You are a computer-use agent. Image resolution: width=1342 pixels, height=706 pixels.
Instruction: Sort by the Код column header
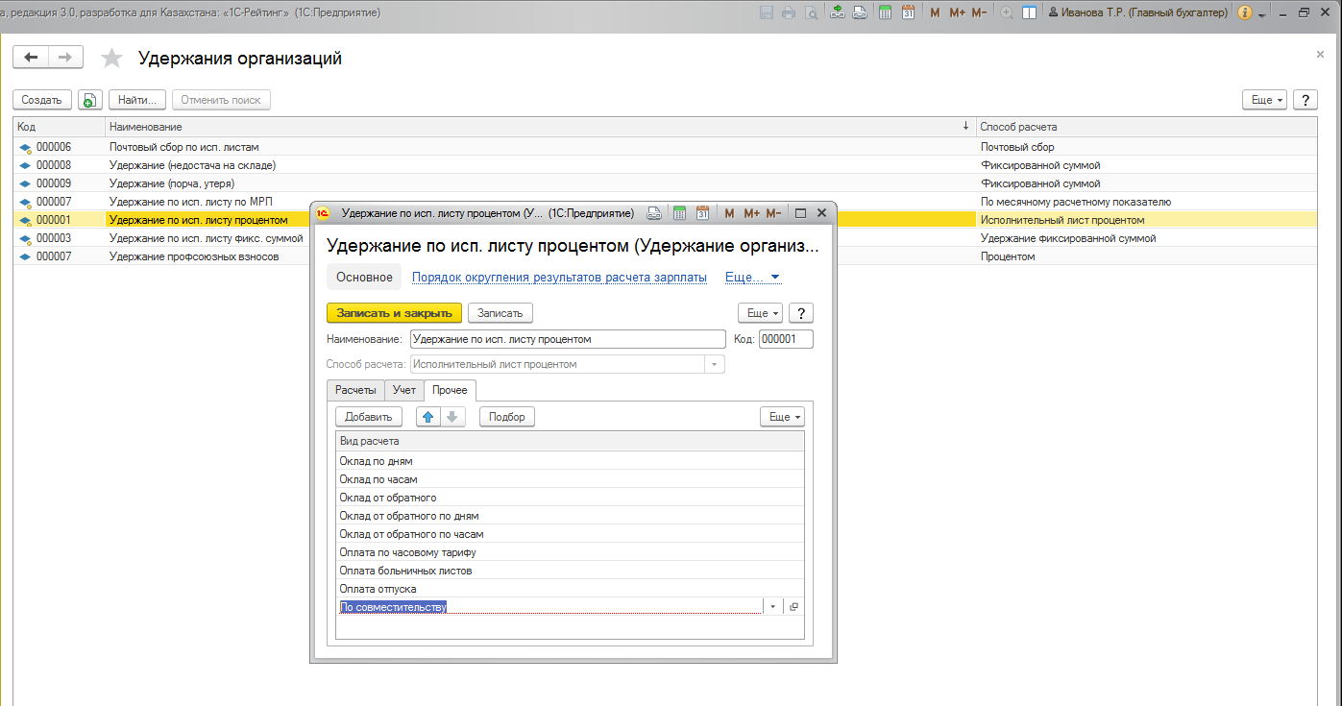58,127
